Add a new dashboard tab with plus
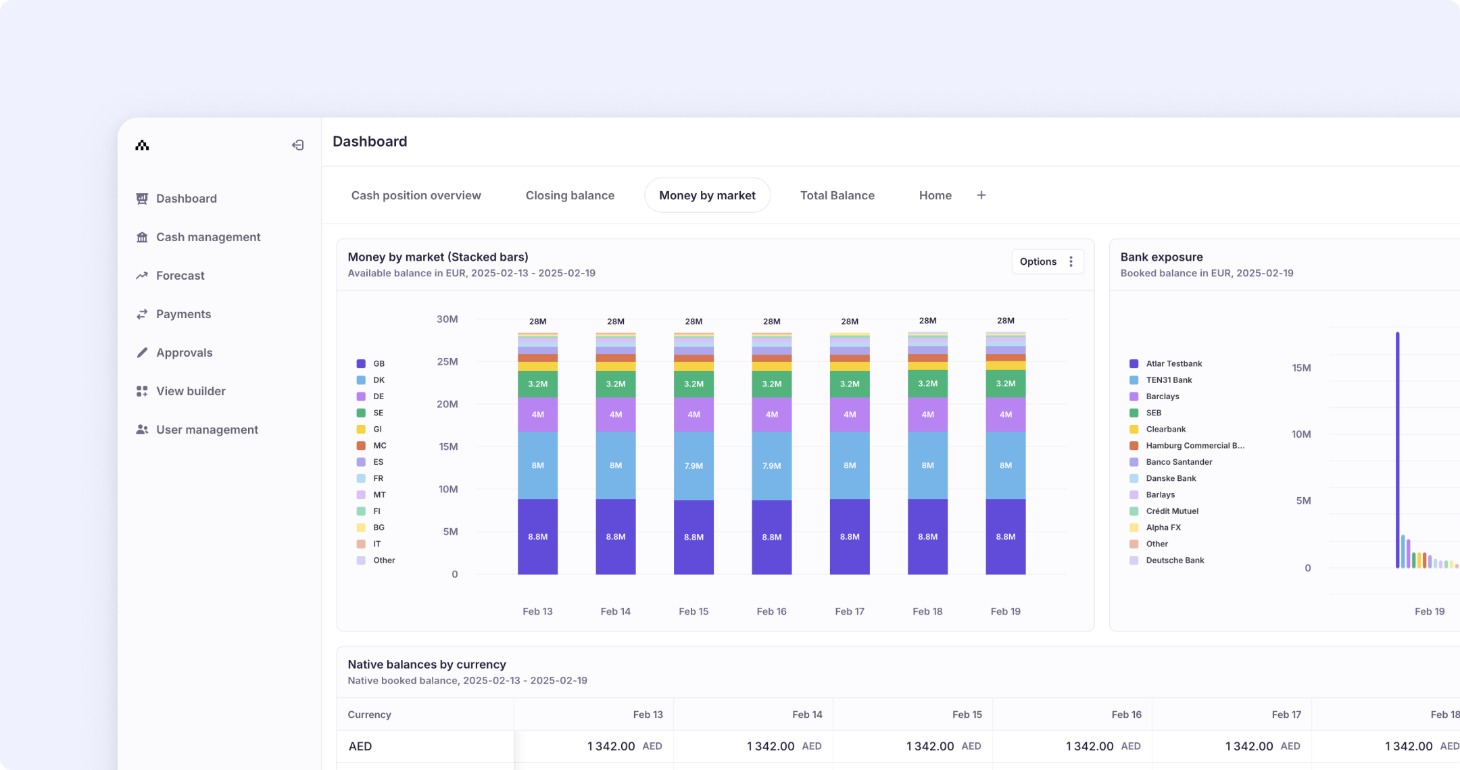This screenshot has height=770, width=1460. 981,195
